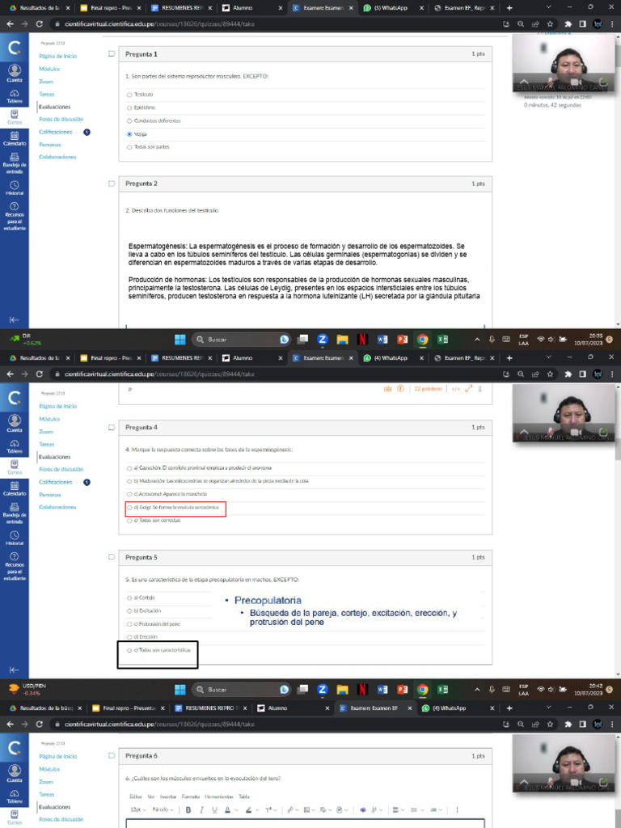Viewport: 621px width, 828px height.
Task: Open superscript dropdown in Pregunta 6 toolbar
Action: (x=270, y=809)
